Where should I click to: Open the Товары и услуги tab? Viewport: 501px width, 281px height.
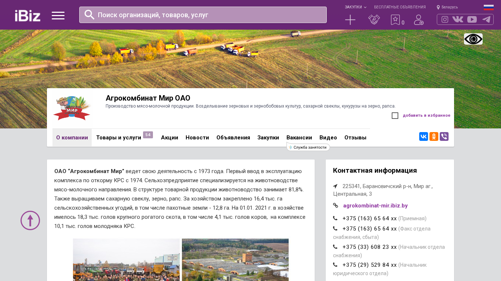coord(119,138)
